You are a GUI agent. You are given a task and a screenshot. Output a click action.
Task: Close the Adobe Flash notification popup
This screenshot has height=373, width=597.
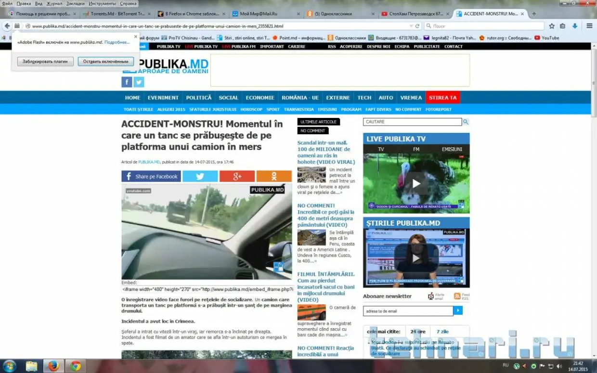tap(136, 36)
